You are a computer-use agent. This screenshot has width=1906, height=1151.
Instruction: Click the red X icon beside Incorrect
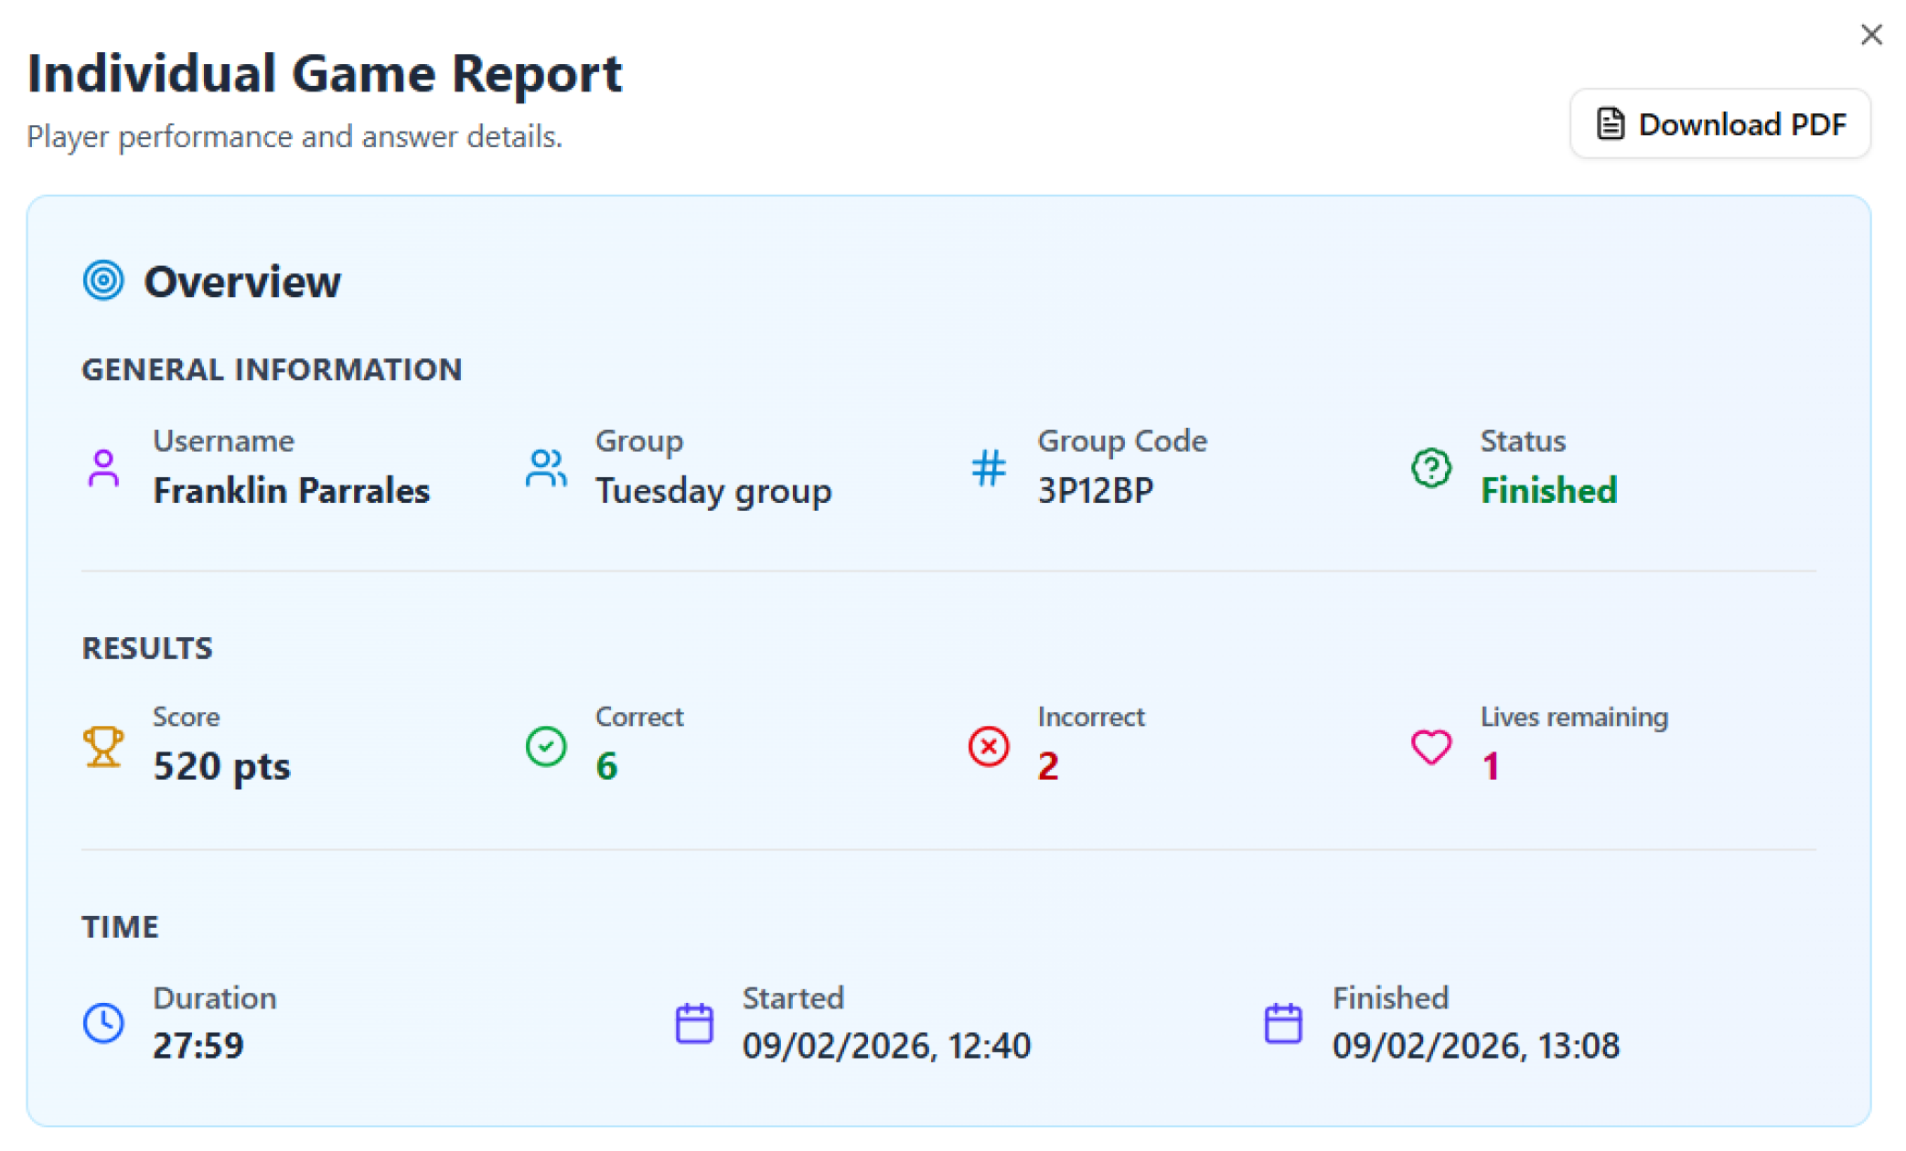coord(989,746)
